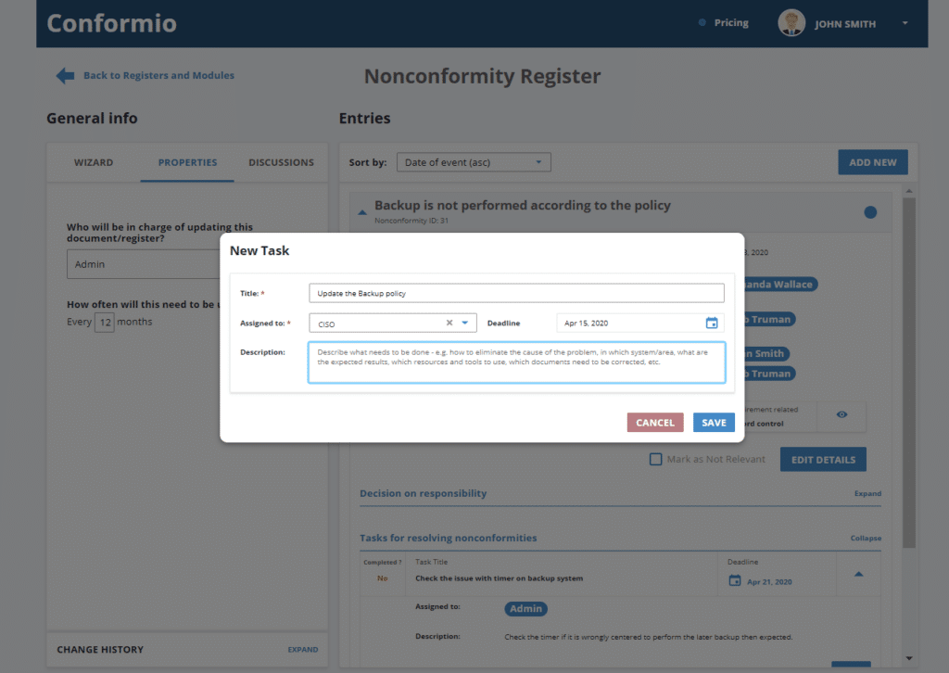Screen dimensions: 949x673
Task: Click the back arrow icon beside Back to Registers
Action: point(65,75)
